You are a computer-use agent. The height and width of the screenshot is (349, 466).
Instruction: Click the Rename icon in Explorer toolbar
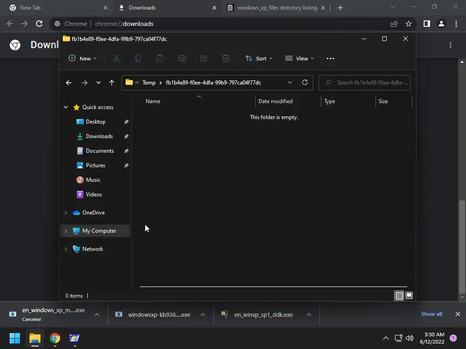click(x=182, y=59)
